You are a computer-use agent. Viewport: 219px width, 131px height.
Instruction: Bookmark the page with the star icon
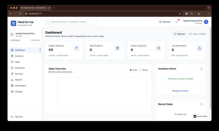(180, 14)
